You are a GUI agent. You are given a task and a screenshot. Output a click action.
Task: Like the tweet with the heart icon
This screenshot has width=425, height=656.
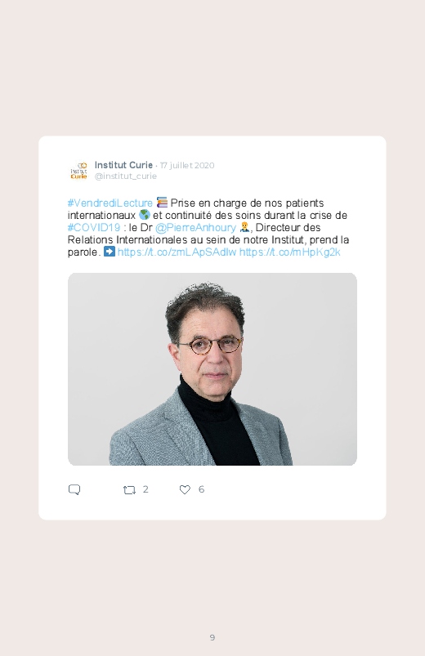pos(185,489)
